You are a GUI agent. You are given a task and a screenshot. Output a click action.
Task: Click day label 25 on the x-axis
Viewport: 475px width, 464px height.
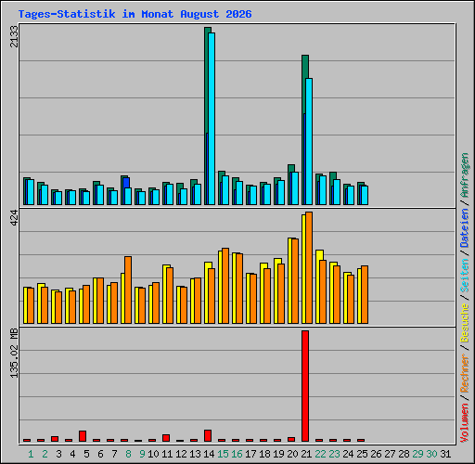tap(362, 454)
